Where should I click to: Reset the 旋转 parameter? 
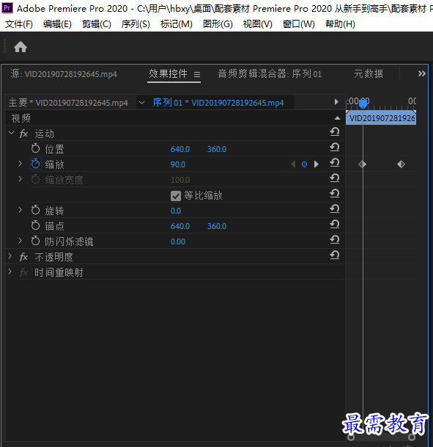[335, 209]
